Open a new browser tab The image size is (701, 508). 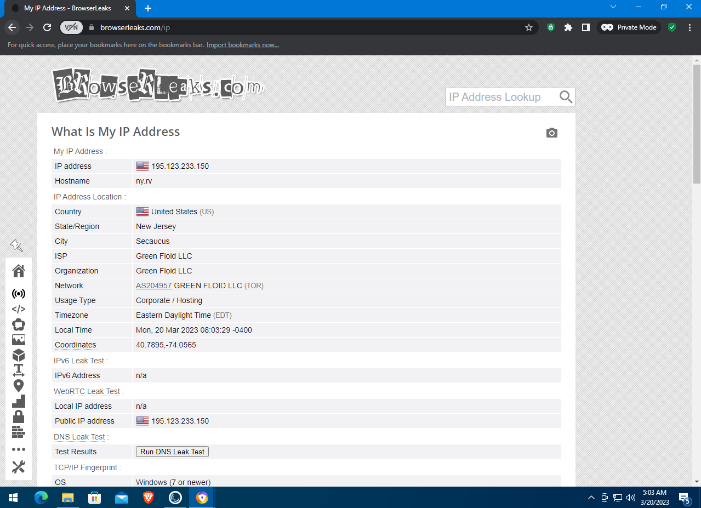pos(148,8)
